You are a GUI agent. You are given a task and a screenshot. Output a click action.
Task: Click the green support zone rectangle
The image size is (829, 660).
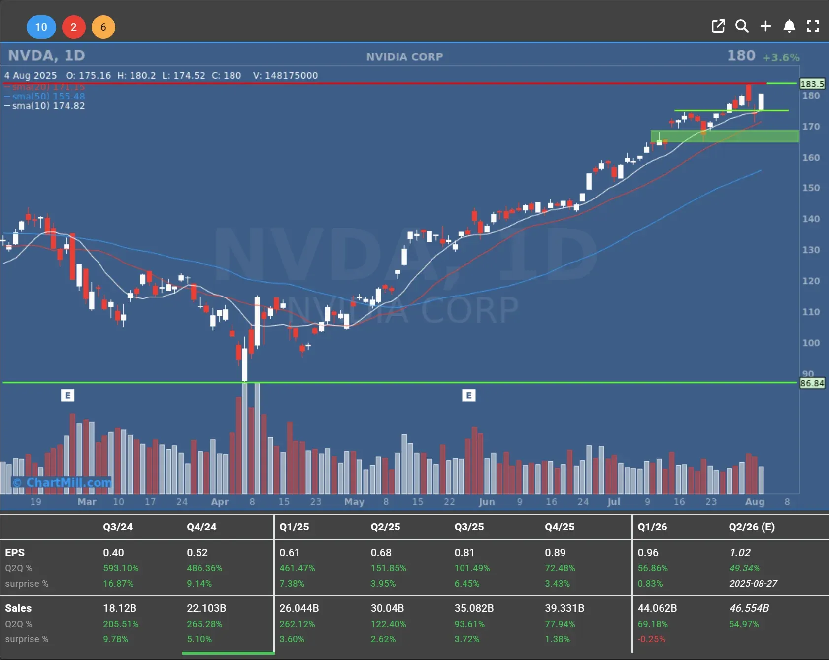[x=725, y=136]
